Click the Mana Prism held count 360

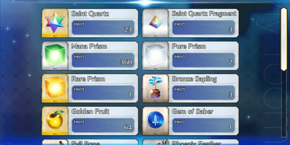coord(126,62)
